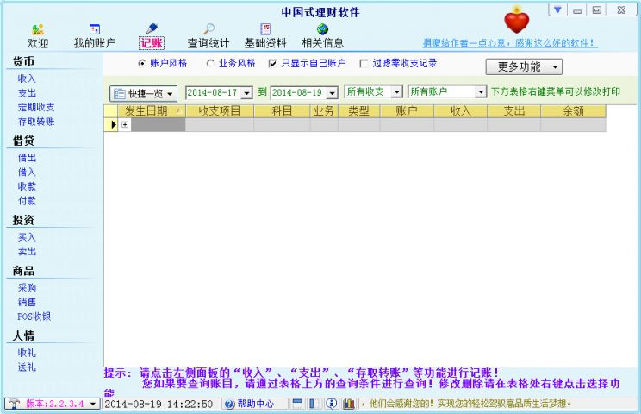Click the 更多功能 button

(x=529, y=66)
